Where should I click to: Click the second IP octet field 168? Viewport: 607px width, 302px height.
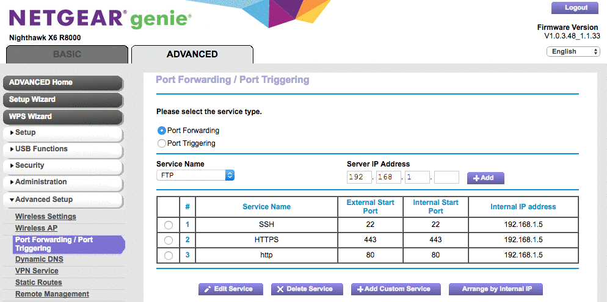(x=388, y=177)
